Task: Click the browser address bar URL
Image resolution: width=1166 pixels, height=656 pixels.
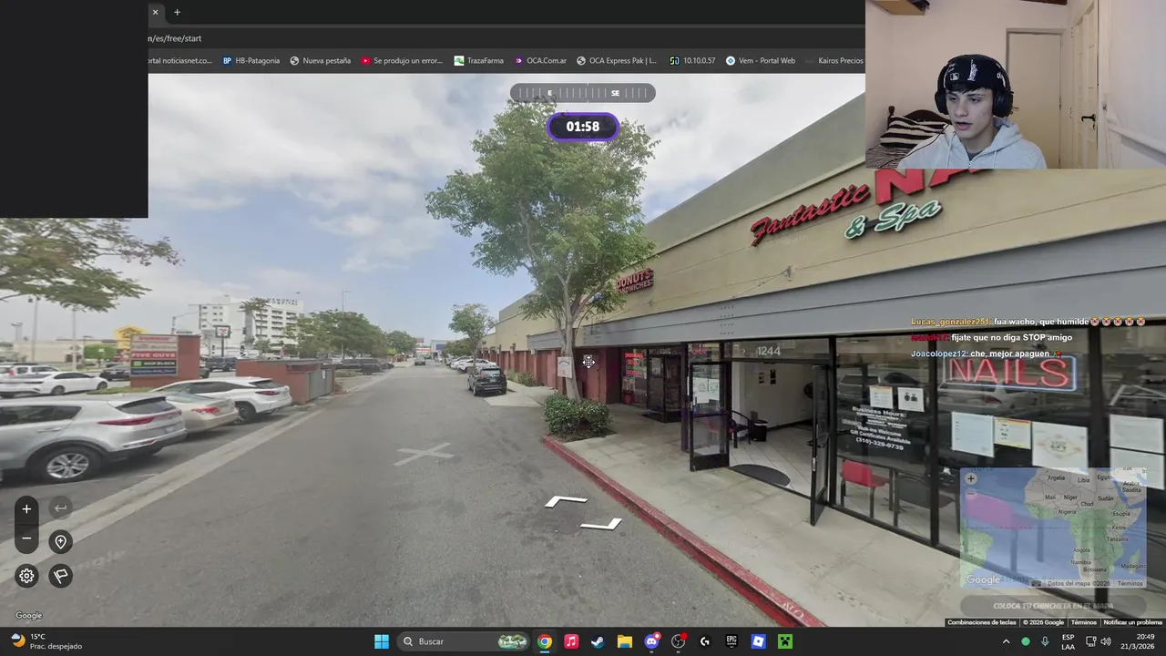Action: (x=175, y=38)
